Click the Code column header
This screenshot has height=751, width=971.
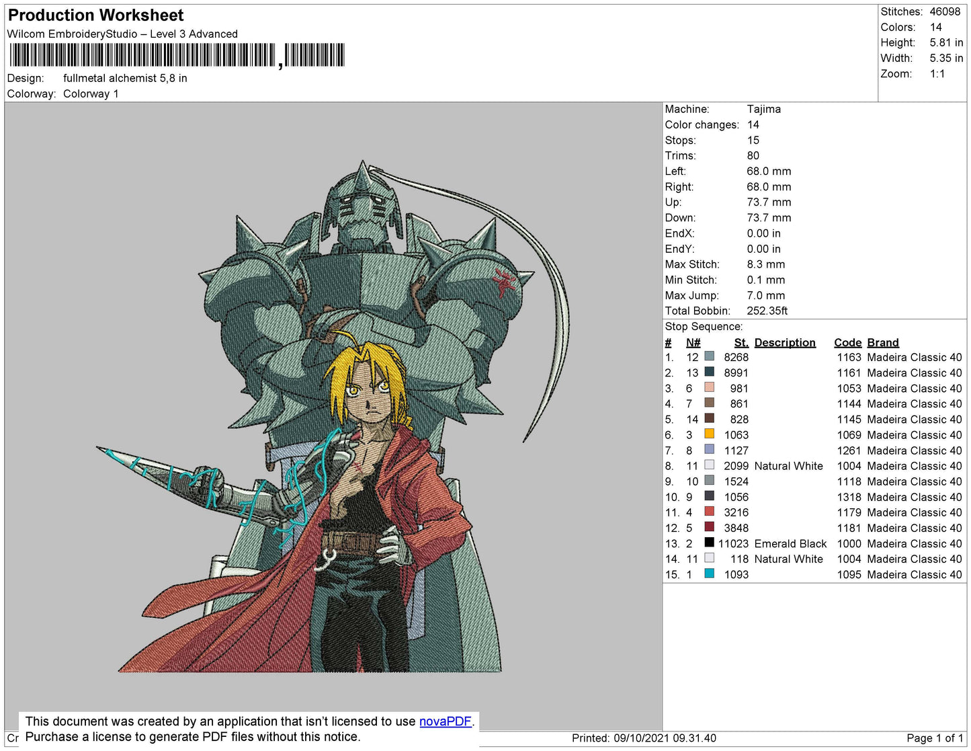point(847,343)
